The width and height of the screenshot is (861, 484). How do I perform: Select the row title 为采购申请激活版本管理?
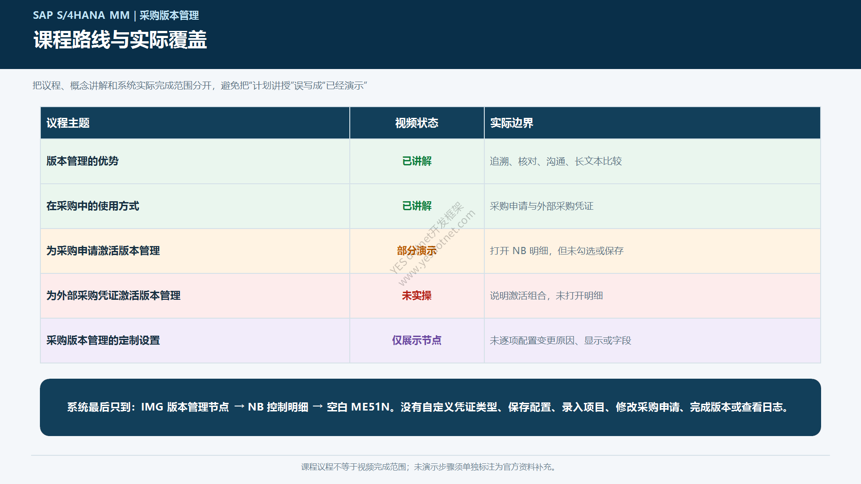[x=103, y=251]
